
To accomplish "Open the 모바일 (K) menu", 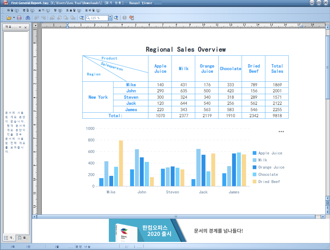I will pyautogui.click(x=92, y=10).
